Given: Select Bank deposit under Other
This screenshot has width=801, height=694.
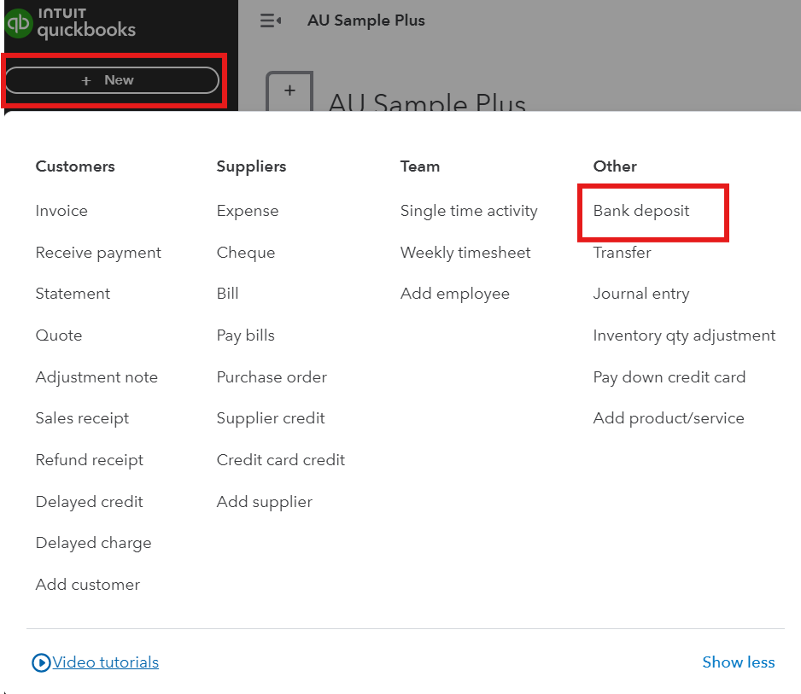Looking at the screenshot, I should coord(641,211).
